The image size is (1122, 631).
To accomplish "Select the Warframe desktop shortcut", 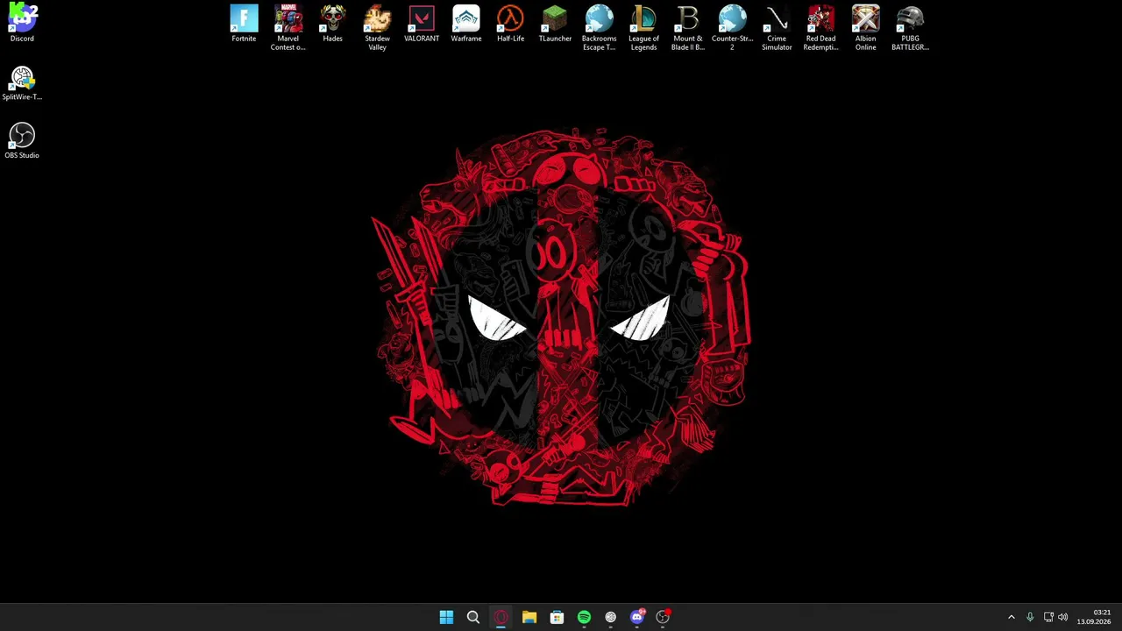I will (466, 24).
